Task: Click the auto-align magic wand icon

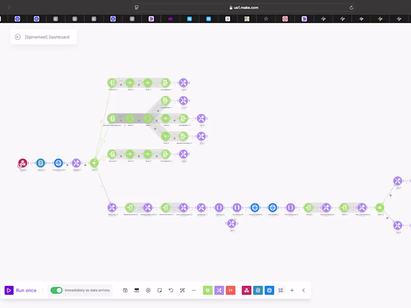Action: pyautogui.click(x=182, y=290)
